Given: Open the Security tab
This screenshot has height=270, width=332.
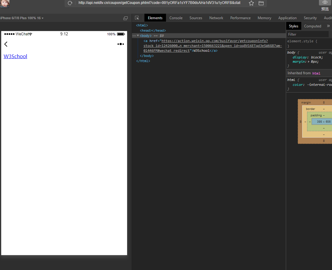Looking at the screenshot, I should [310, 18].
